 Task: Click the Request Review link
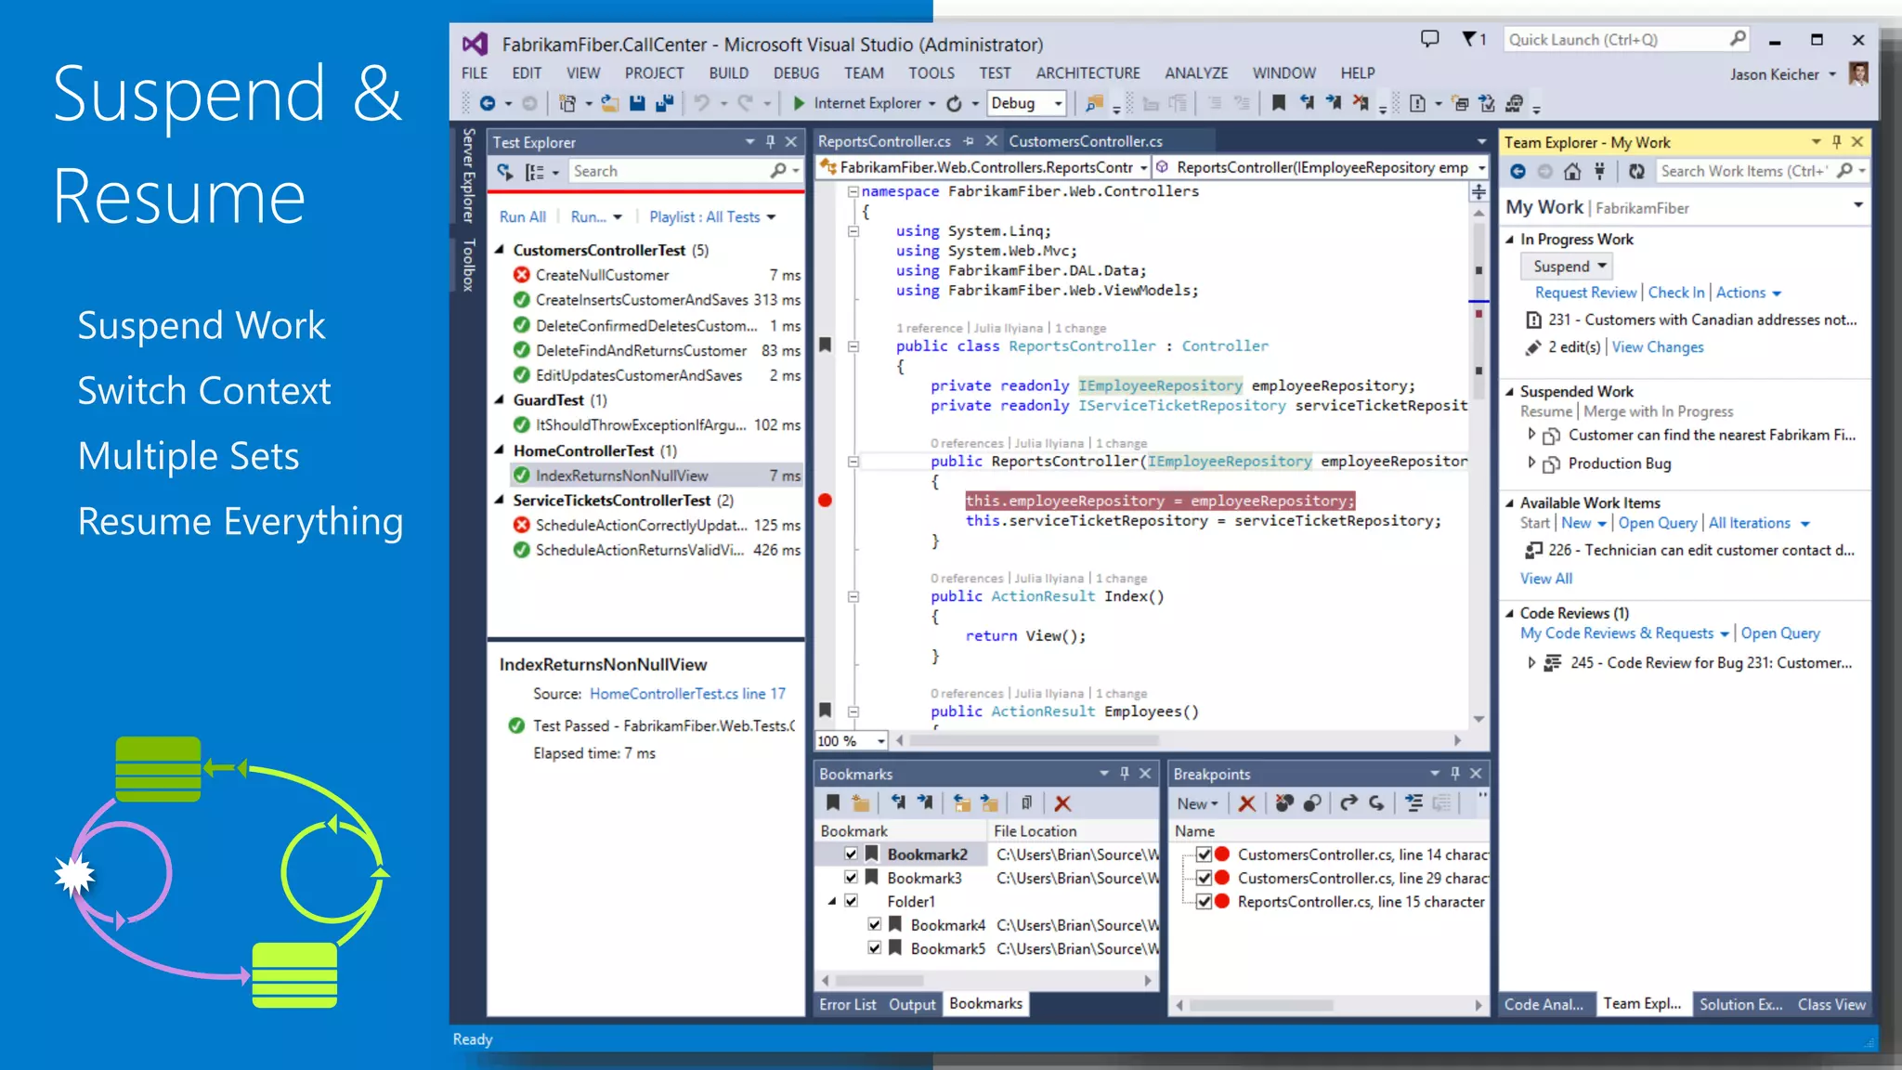[x=1585, y=293]
